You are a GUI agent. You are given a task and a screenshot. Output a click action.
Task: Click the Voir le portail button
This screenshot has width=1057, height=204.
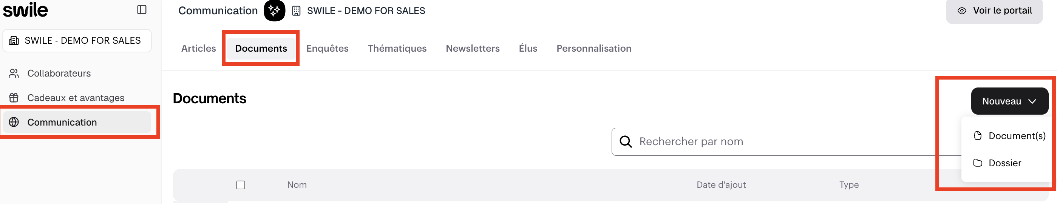point(994,11)
